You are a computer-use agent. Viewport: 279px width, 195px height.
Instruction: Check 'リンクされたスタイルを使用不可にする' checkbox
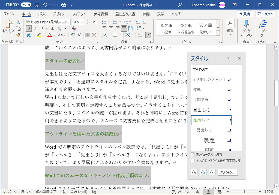coord(193,160)
